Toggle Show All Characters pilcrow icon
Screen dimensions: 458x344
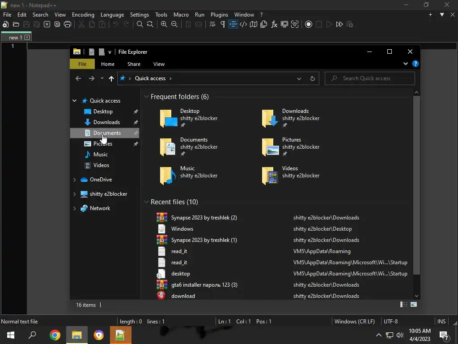point(223,24)
